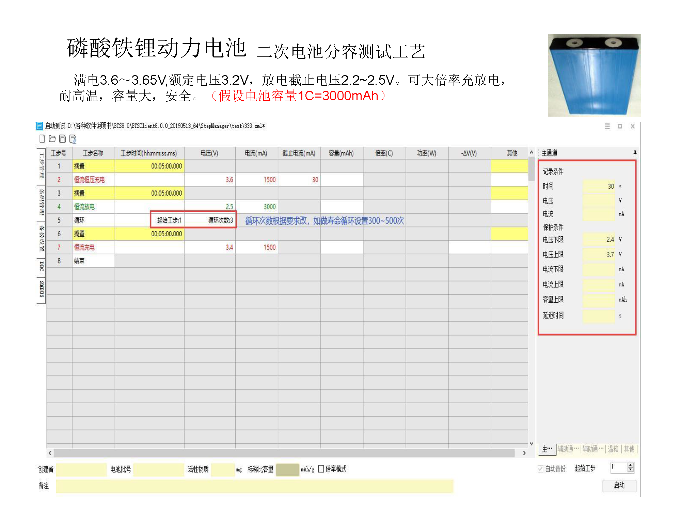681x510 pixels.
Task: Click the 功率(W) column header
Action: pos(427,153)
